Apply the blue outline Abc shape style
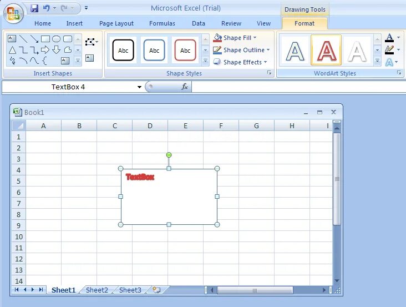This screenshot has height=307, width=406. point(154,50)
